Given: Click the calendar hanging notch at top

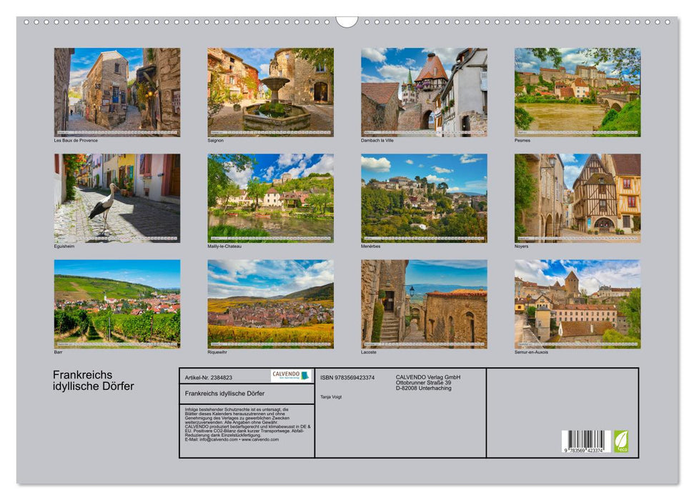Looking at the screenshot, I should (x=347, y=21).
